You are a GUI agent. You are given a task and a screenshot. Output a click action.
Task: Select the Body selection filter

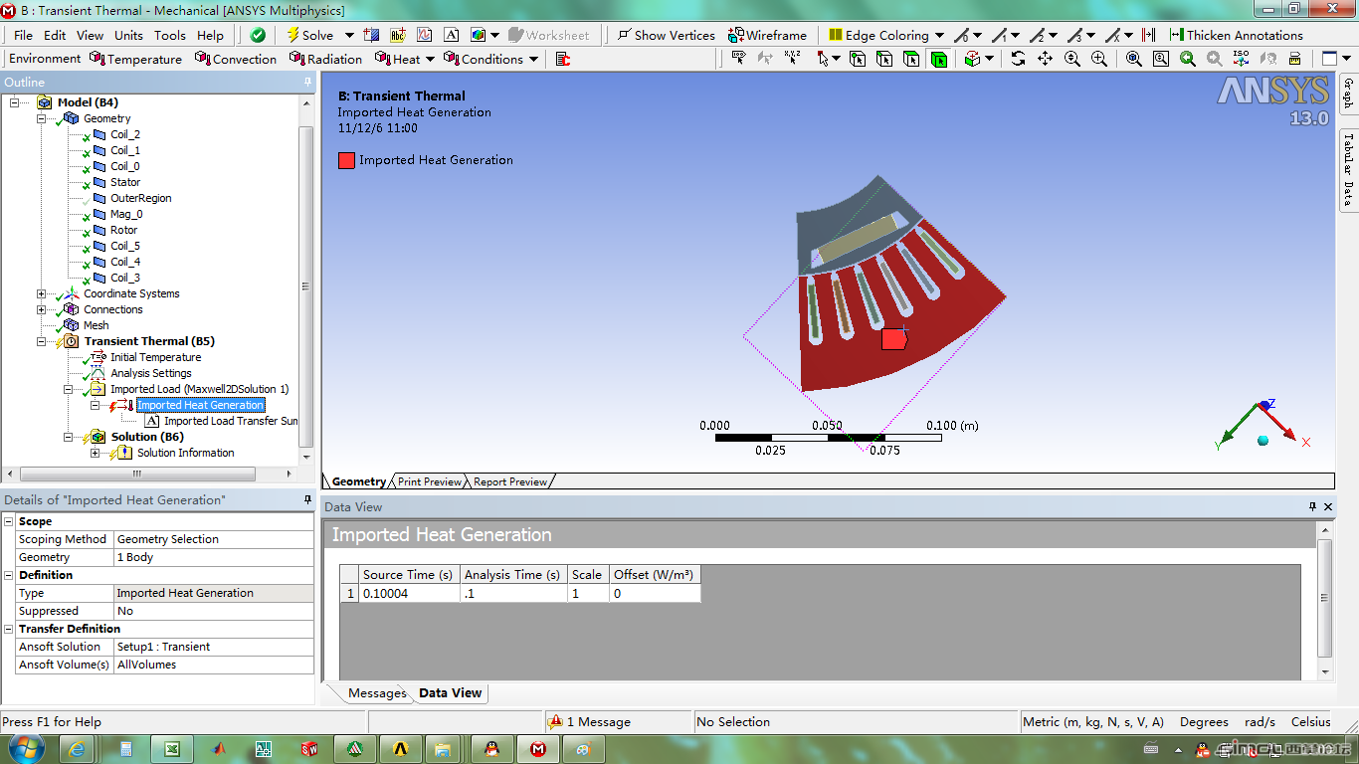(x=939, y=59)
